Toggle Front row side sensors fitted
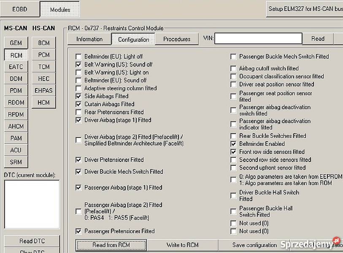 coord(234,152)
